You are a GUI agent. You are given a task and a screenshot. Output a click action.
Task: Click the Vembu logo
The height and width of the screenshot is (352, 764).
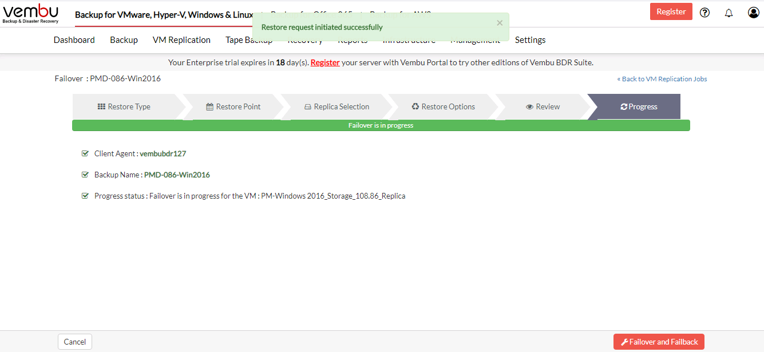coord(30,14)
